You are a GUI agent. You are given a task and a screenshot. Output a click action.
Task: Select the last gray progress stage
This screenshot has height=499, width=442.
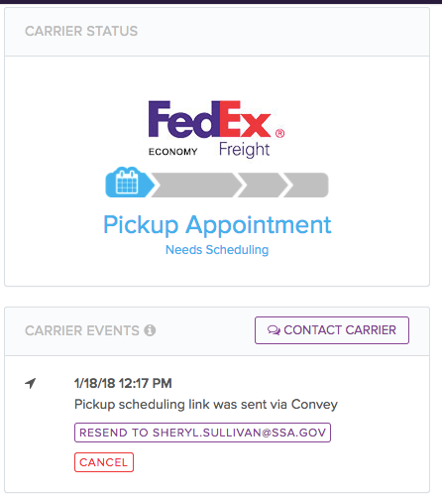306,185
